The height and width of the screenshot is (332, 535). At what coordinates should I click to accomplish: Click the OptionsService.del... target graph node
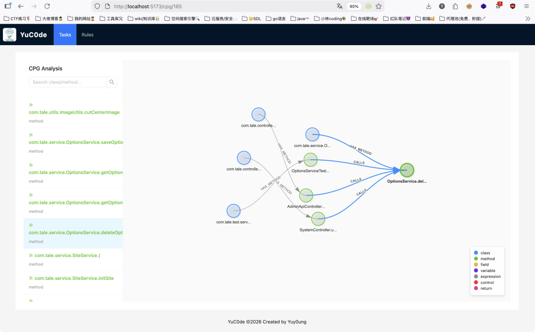click(x=407, y=170)
